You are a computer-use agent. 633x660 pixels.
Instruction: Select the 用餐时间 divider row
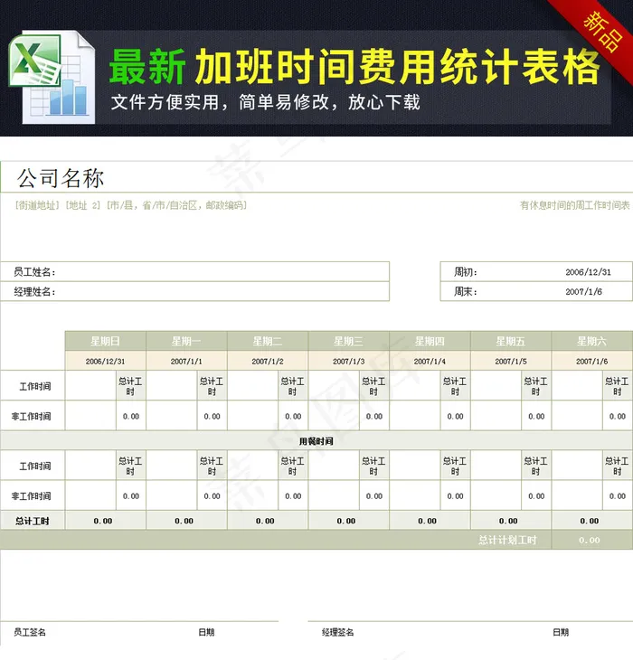click(x=316, y=441)
